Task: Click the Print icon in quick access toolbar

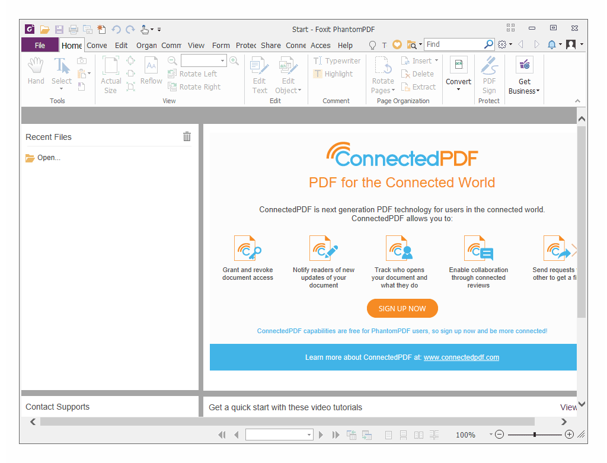Action: (73, 30)
